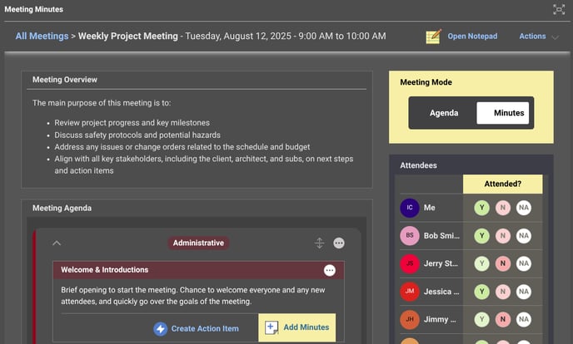The width and height of the screenshot is (573, 344).
Task: Click the notepad pencil icon
Action: click(434, 36)
